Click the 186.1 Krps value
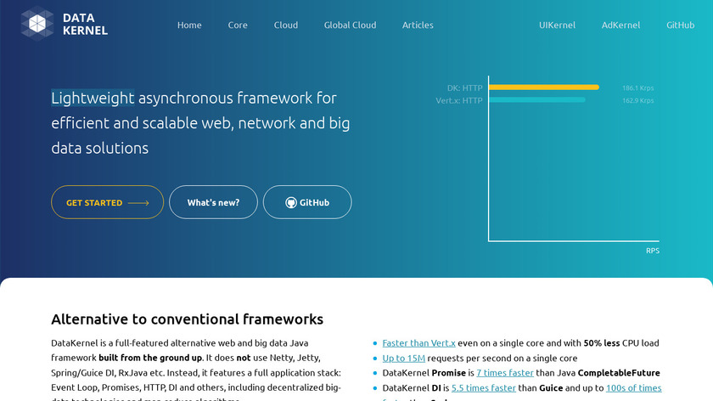Viewport: 713px width, 401px height. click(637, 88)
